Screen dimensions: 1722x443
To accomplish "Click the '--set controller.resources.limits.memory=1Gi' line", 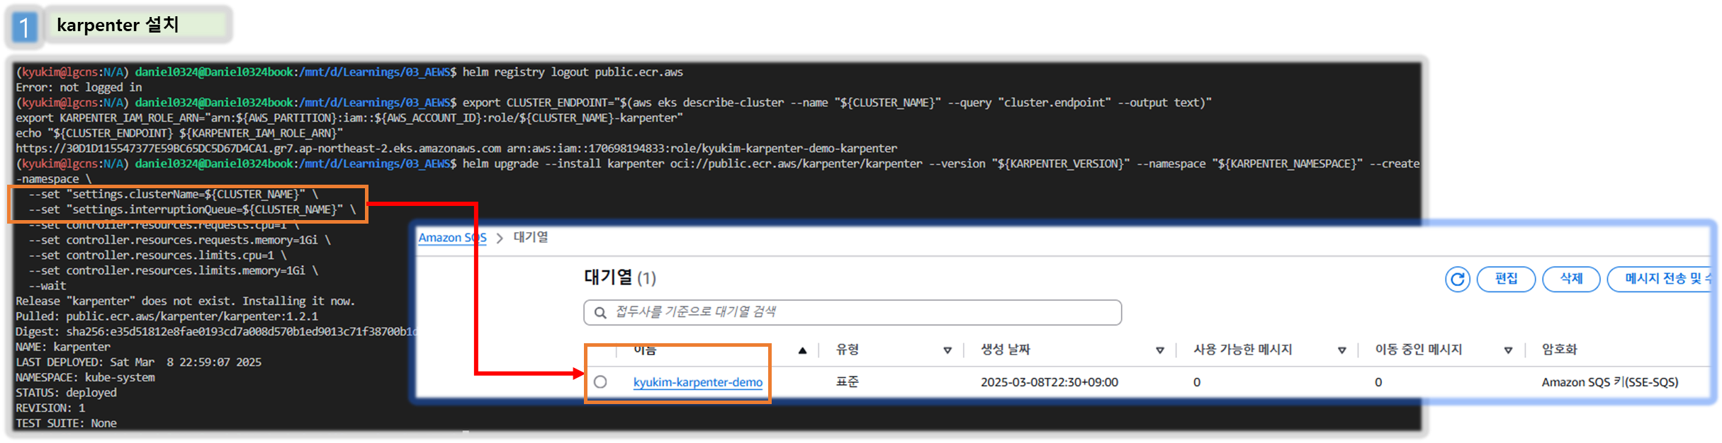I will [x=173, y=270].
